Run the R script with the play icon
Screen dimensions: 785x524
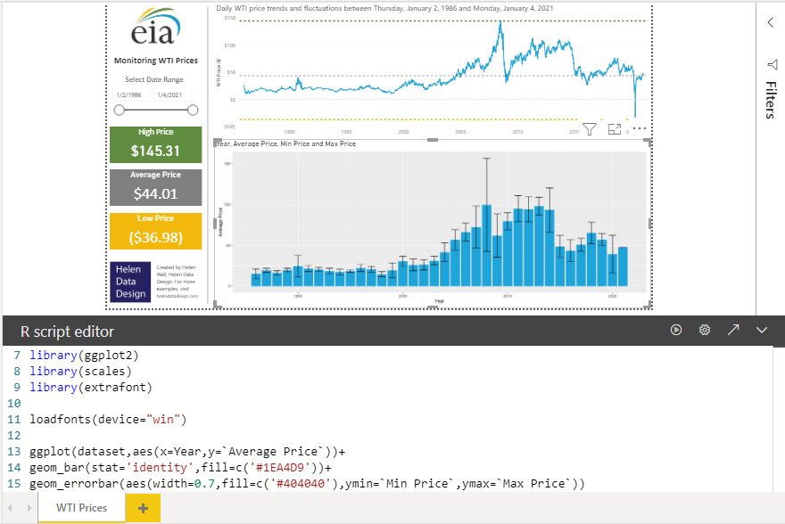point(676,330)
